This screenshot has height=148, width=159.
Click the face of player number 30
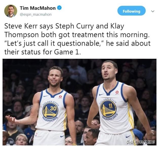click(x=54, y=78)
